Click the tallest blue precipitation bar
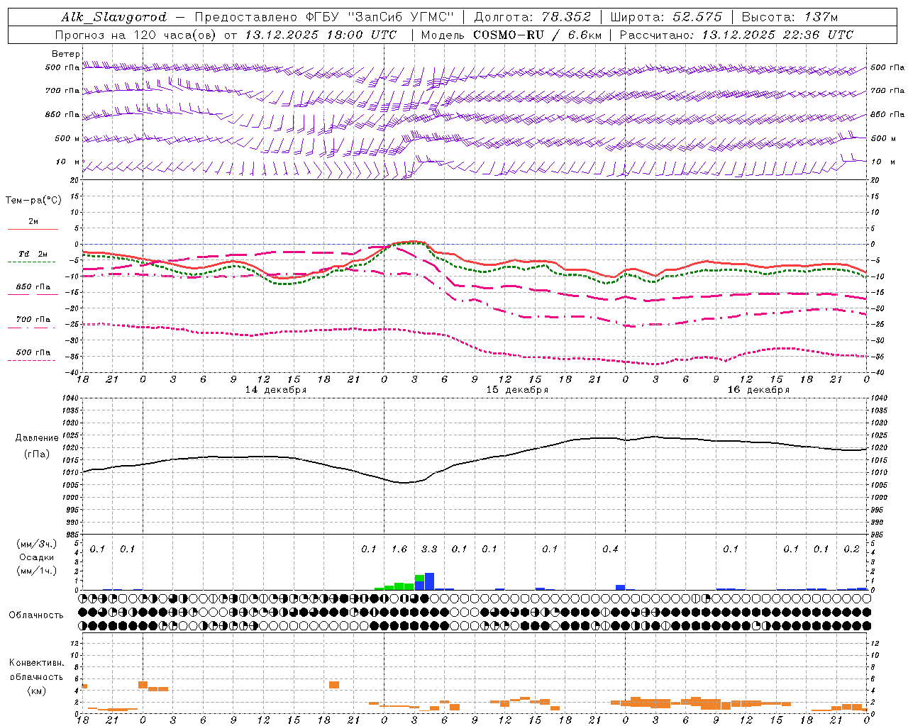The image size is (908, 726). point(429,581)
